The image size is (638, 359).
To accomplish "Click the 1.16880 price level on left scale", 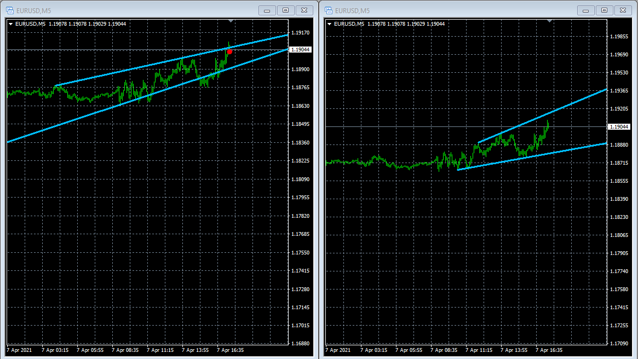I will 300,344.
